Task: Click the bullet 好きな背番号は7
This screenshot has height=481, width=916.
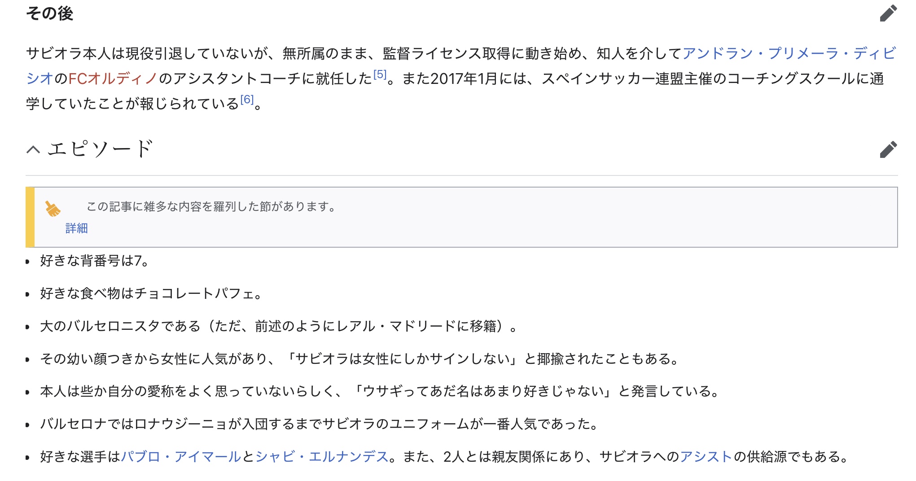Action: click(94, 261)
